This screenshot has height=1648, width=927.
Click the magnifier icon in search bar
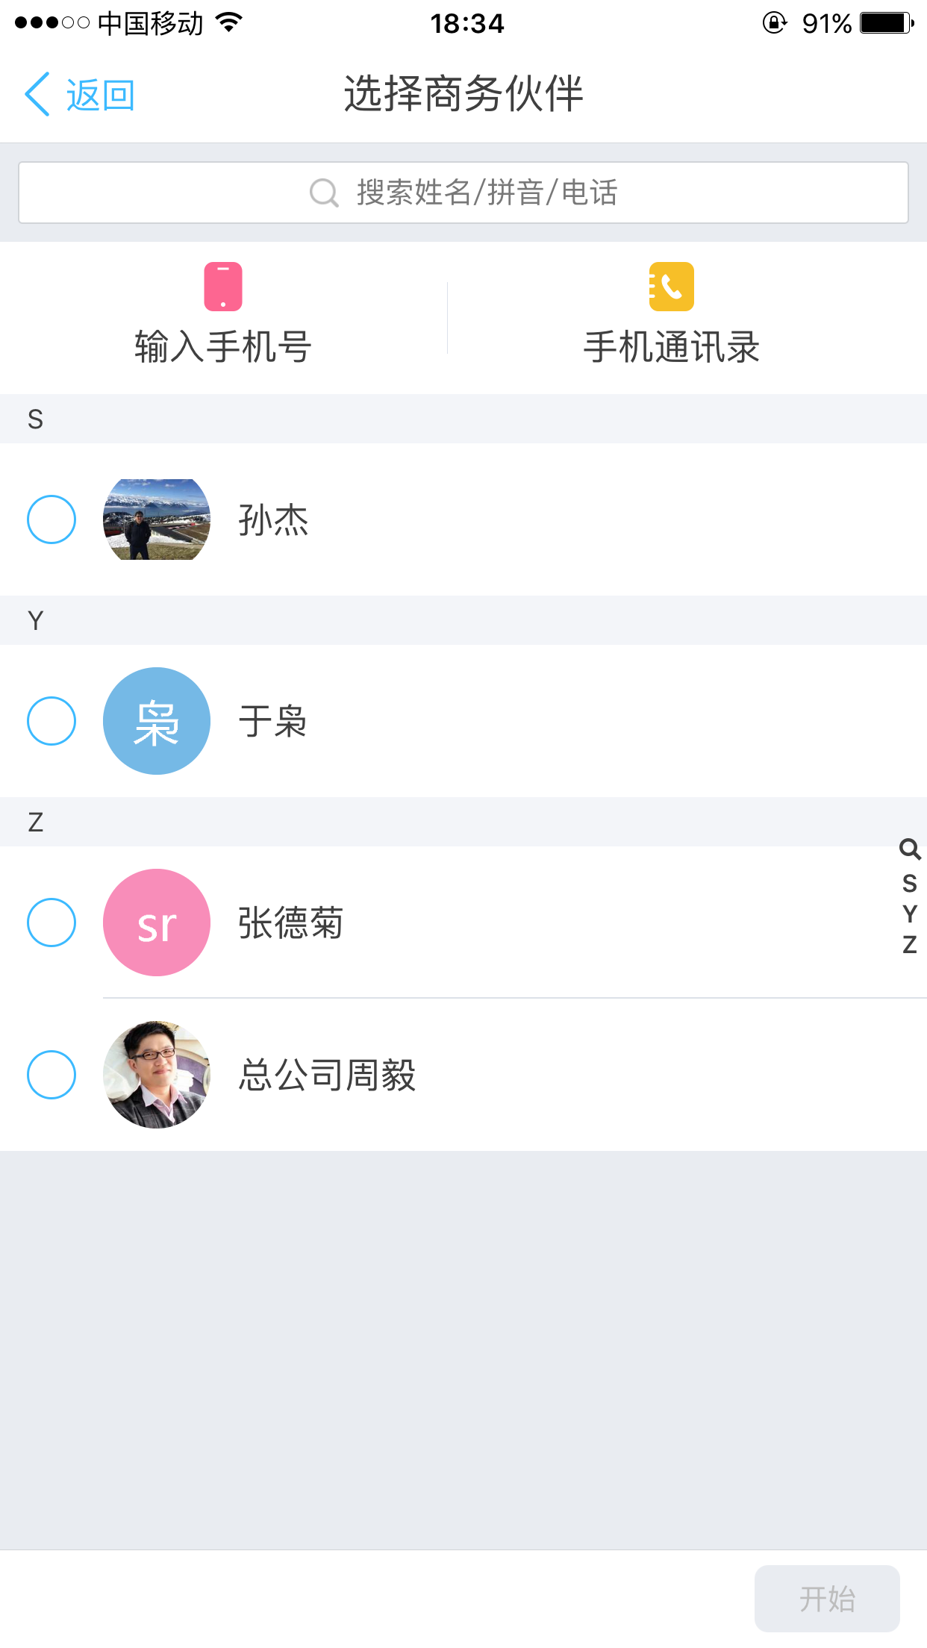coord(324,193)
